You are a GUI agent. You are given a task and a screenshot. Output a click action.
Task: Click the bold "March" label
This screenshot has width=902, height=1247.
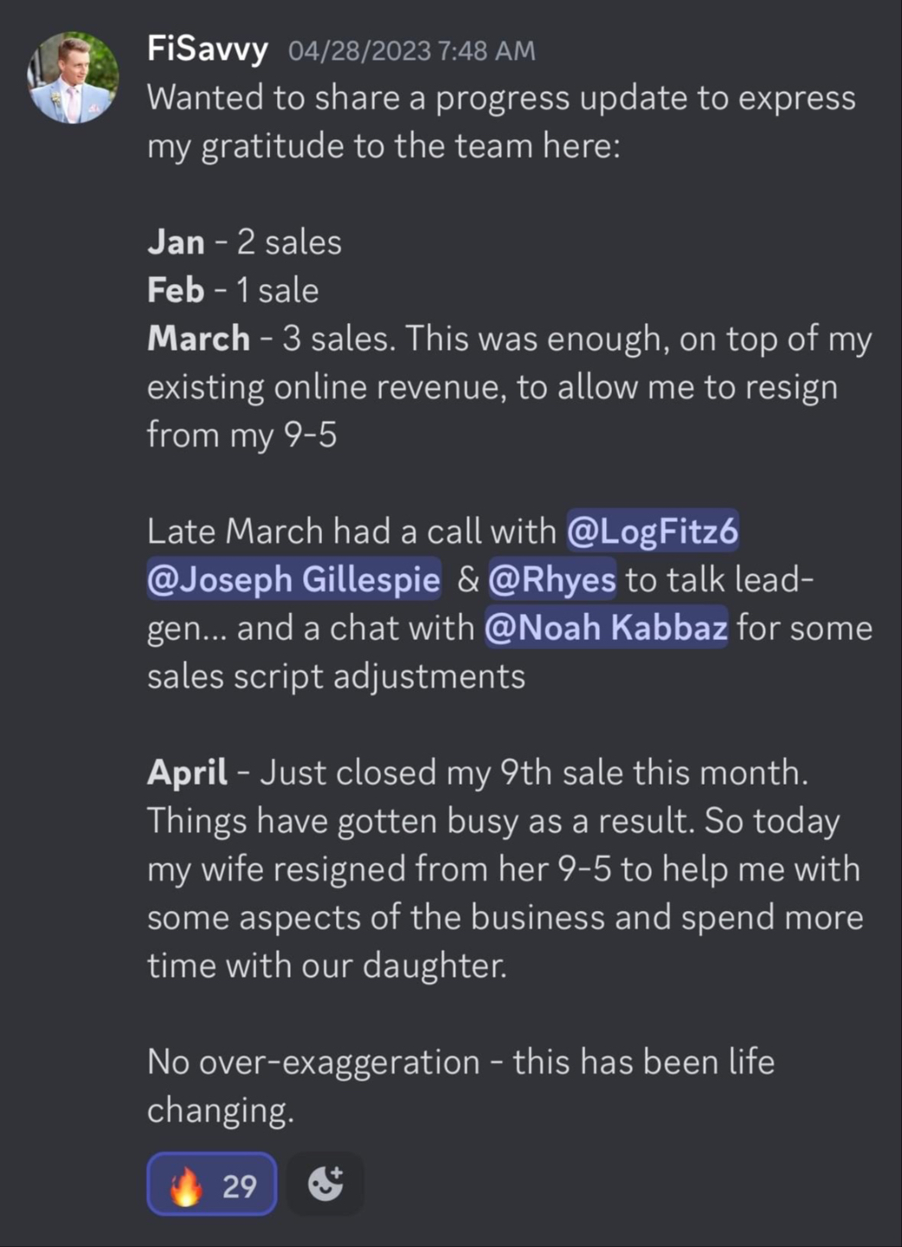coord(198,339)
